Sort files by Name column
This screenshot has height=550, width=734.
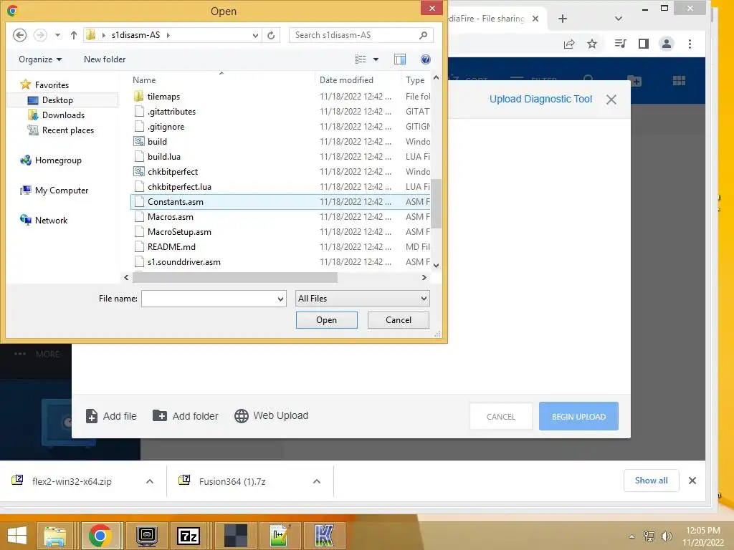coord(222,80)
